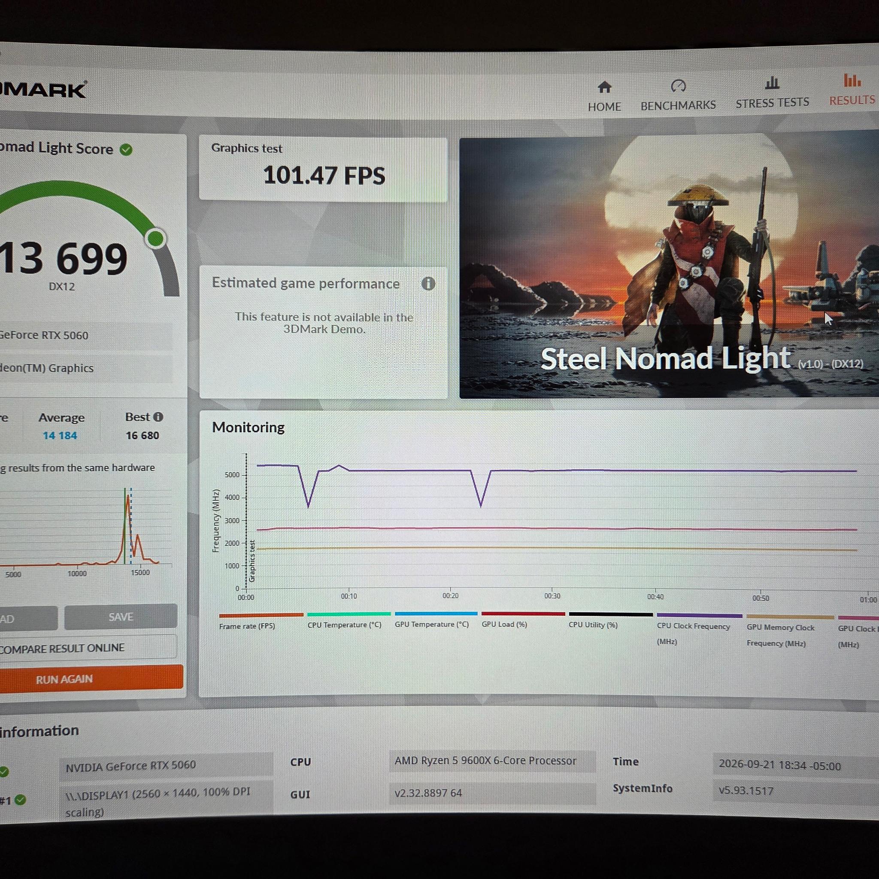Click the 00:30 time tick on Monitoring chart
Viewport: 879px width, 879px height.
click(552, 596)
